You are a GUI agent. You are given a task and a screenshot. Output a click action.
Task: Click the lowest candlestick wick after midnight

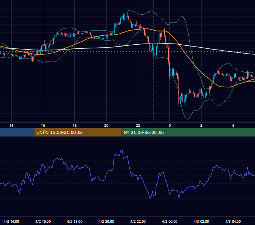(179, 105)
